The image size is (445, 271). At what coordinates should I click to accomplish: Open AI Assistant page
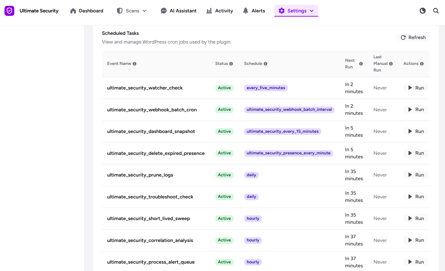179,11
